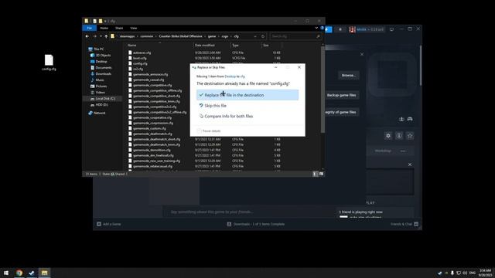495x278 pixels.
Task: Open Steam notifications bell
Action: pyautogui.click(x=340, y=29)
